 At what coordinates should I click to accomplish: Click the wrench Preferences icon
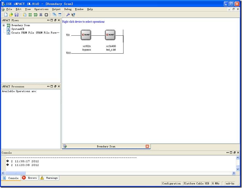tap(68, 15)
